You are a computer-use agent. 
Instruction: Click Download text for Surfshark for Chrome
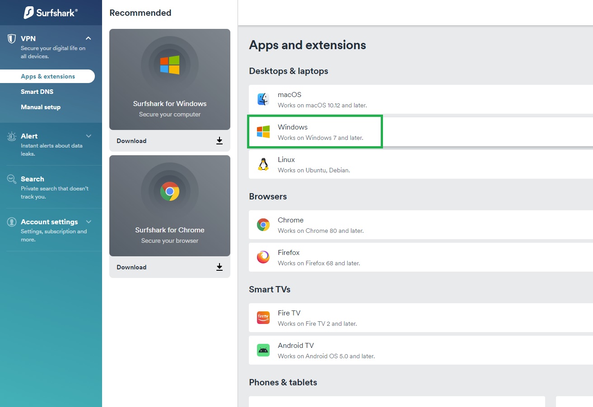tap(131, 267)
